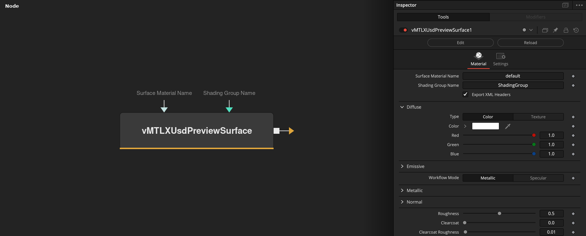Image resolution: width=586 pixels, height=236 pixels.
Task: Click the Red slider handle
Action: (x=534, y=135)
